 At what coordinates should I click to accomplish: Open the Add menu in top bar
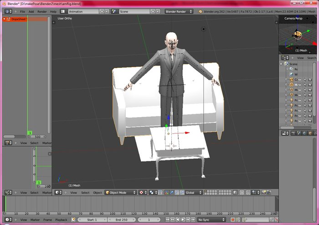coord(31,11)
